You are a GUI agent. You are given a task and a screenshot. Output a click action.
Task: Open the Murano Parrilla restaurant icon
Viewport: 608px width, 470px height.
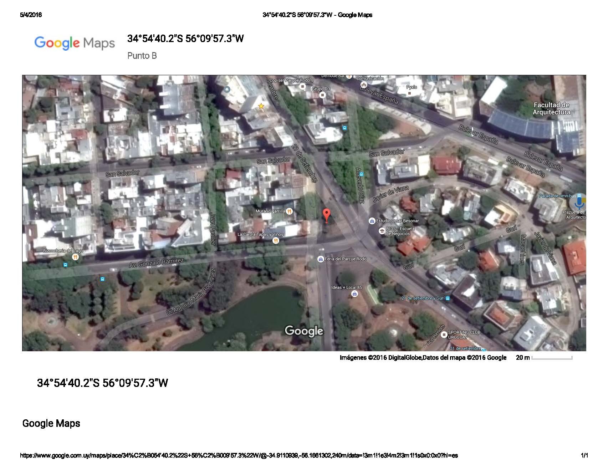289,211
